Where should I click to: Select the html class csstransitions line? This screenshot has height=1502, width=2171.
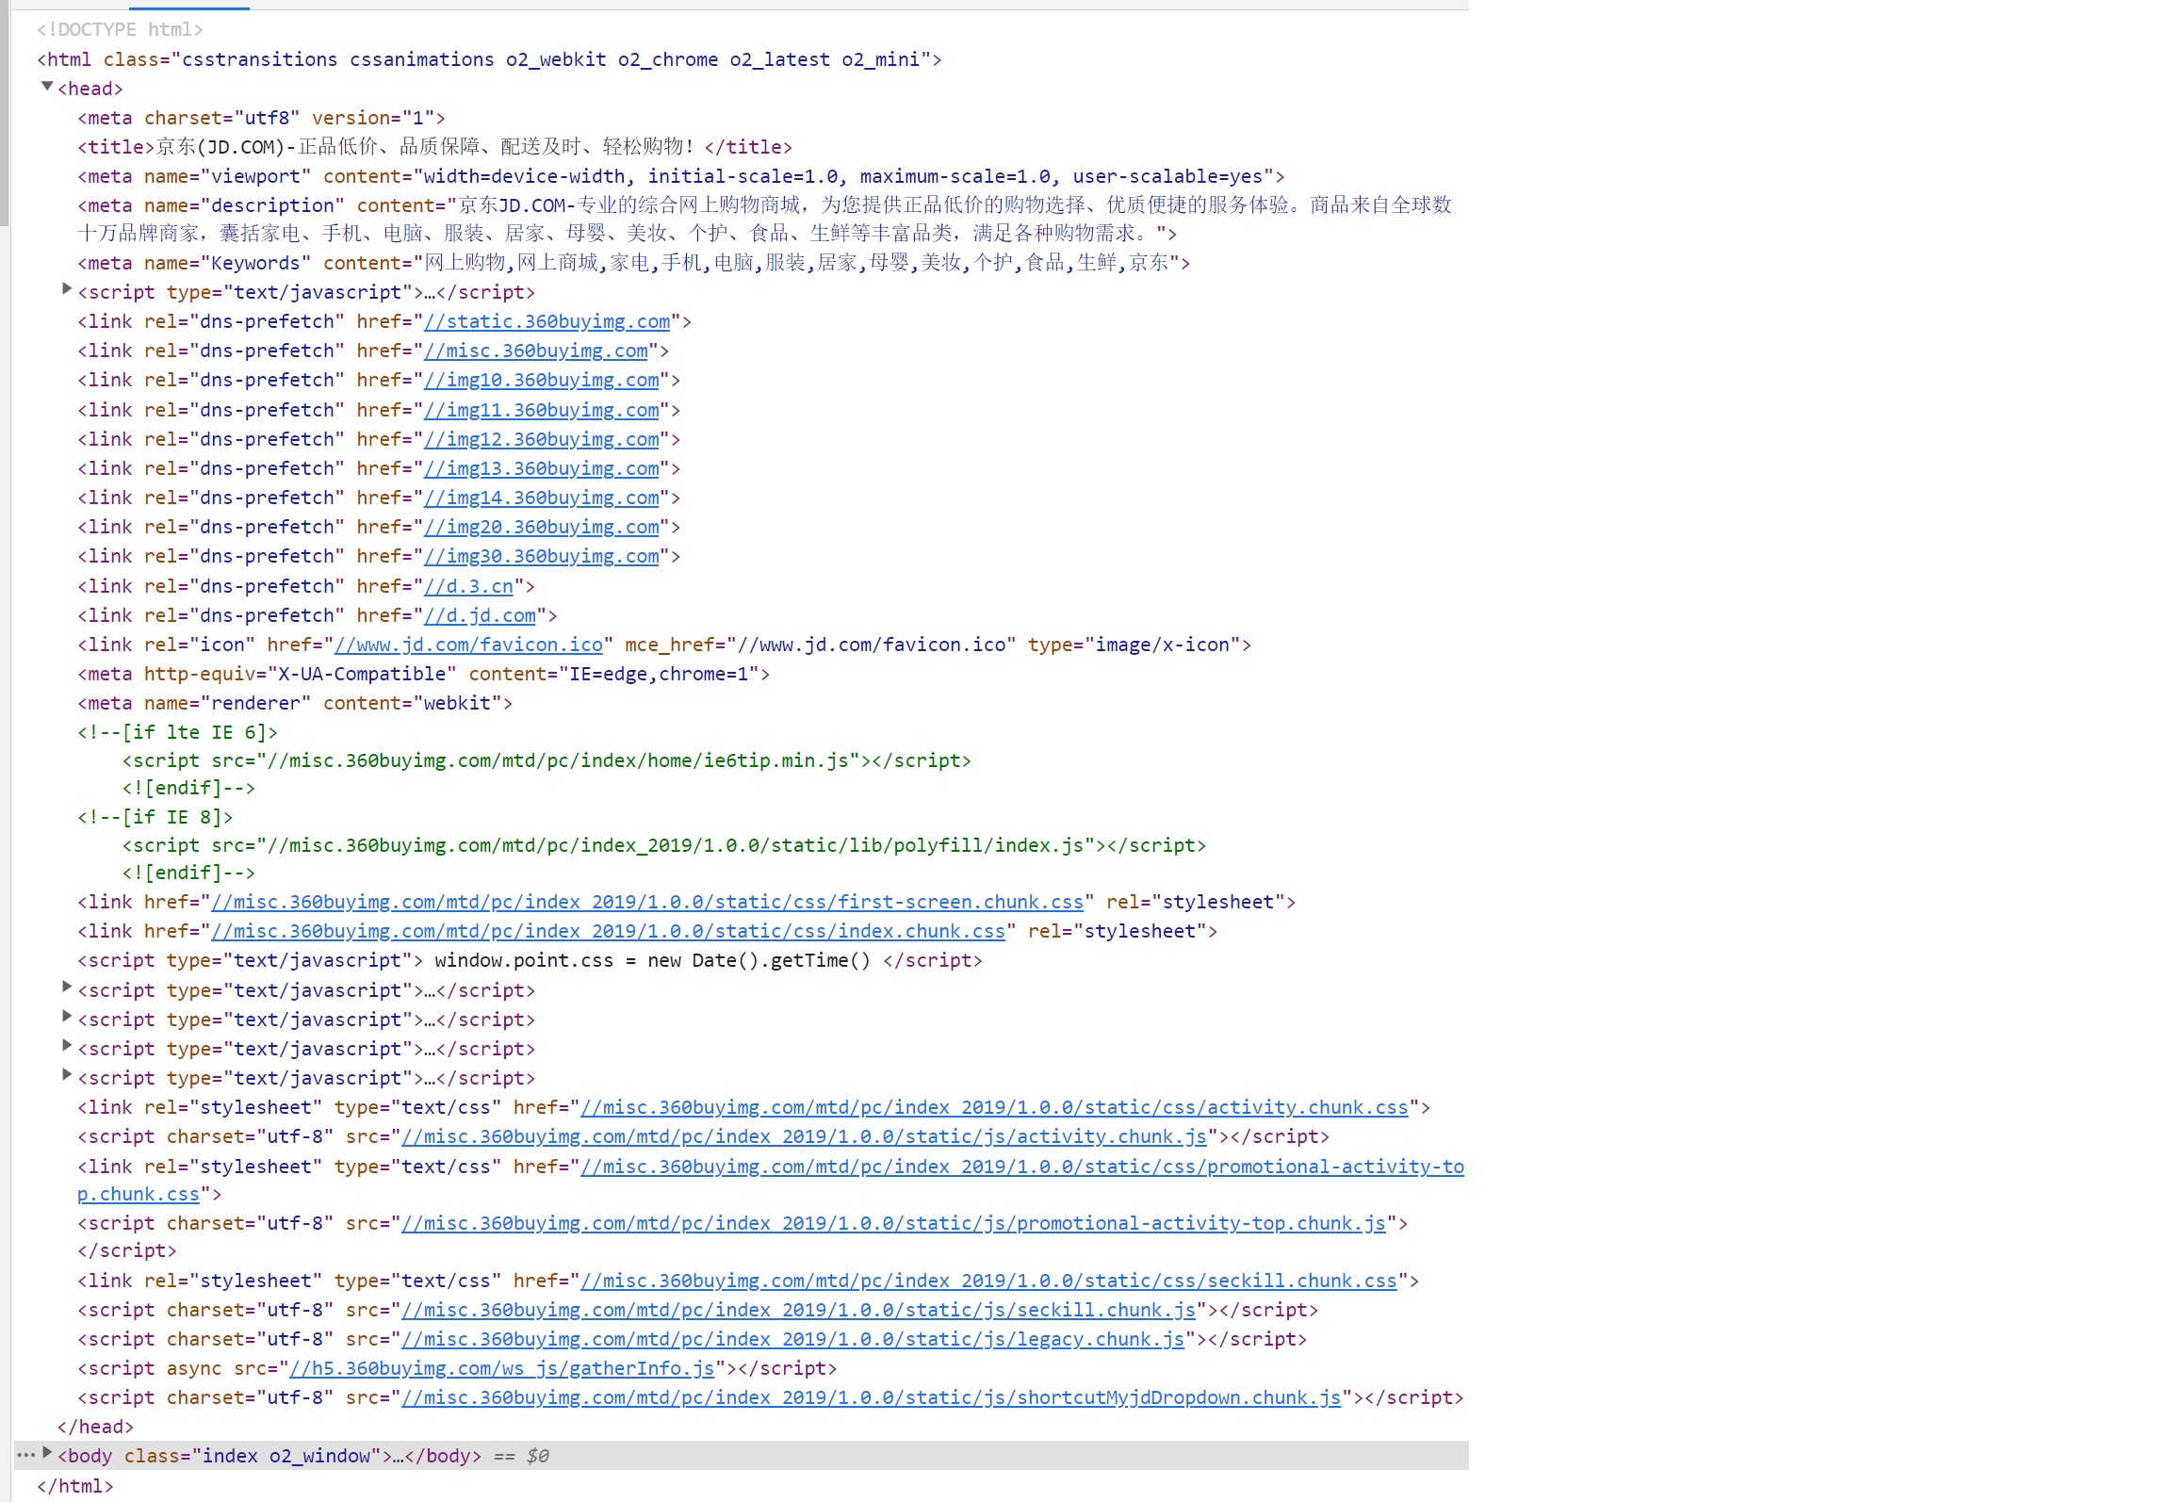pyautogui.click(x=489, y=59)
